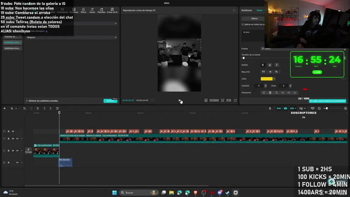350x197 pixels.
Task: Align subtitle text to the left
Action: click(x=264, y=93)
